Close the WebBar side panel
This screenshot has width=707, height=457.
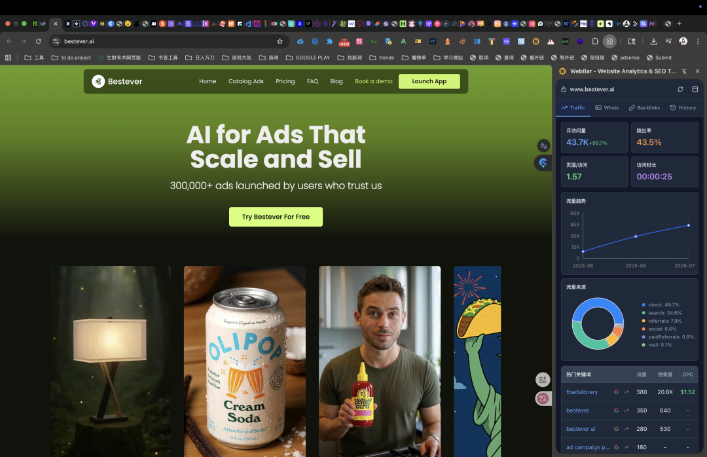[x=698, y=71]
